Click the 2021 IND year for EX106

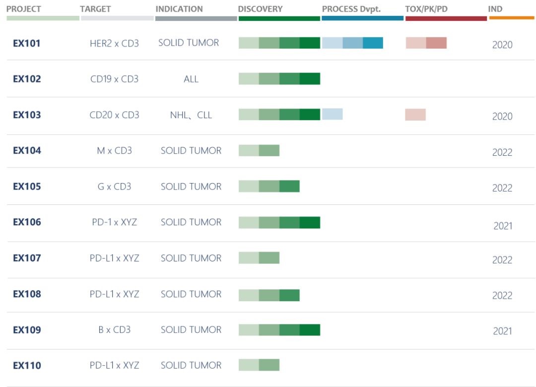coord(502,226)
